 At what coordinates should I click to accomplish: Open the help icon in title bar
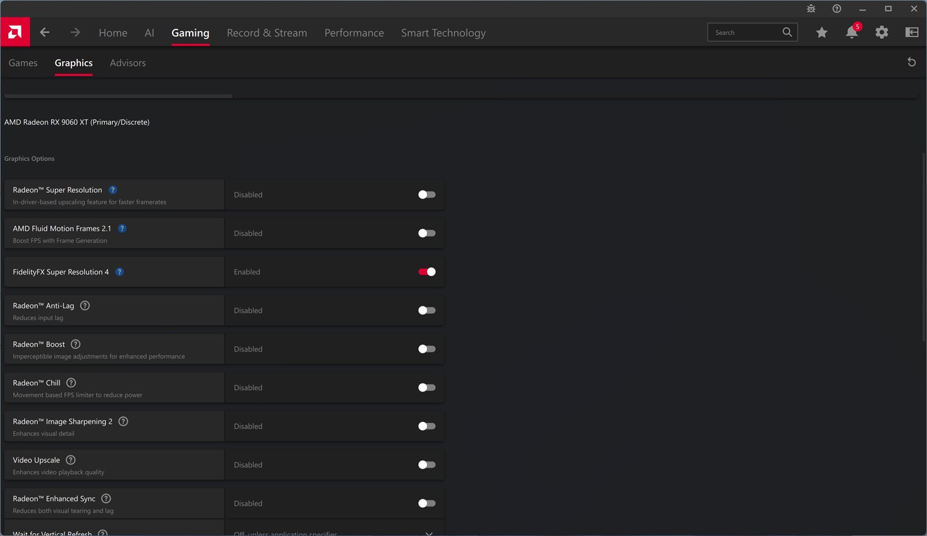(x=837, y=9)
